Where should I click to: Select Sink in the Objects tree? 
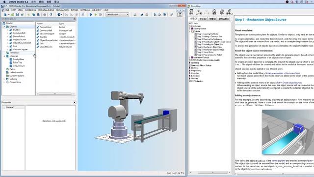(x=15, y=46)
